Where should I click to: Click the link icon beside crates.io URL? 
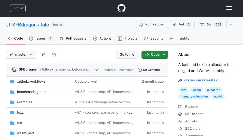(x=180, y=81)
